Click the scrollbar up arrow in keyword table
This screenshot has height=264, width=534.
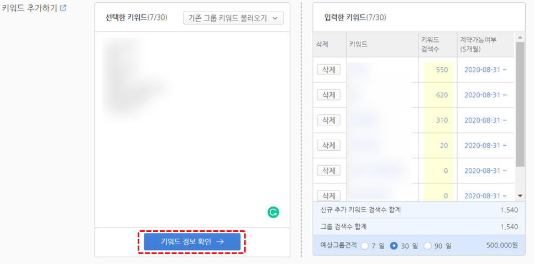click(520, 37)
